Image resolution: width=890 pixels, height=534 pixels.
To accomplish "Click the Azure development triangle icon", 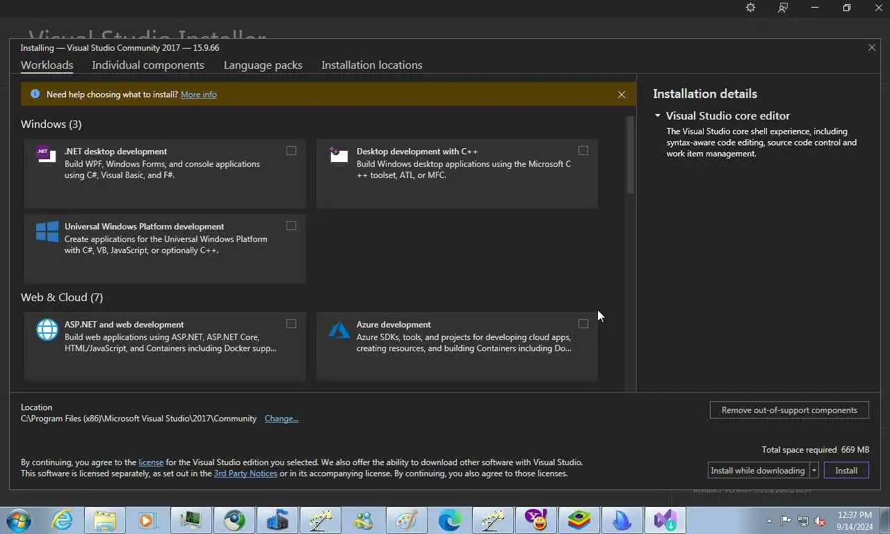I will pyautogui.click(x=339, y=330).
